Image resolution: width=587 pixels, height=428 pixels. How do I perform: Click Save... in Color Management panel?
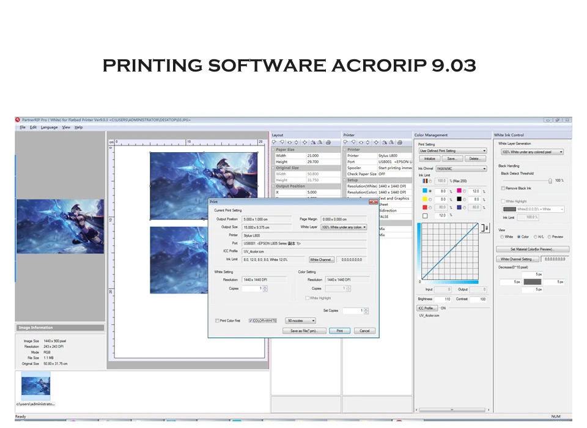[x=452, y=159]
